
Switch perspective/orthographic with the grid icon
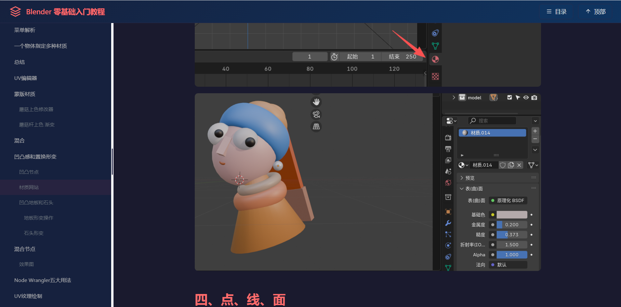pyautogui.click(x=316, y=127)
